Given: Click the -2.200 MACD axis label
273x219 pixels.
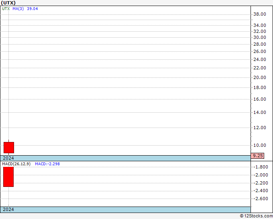Looking at the screenshot, I should [261, 183].
